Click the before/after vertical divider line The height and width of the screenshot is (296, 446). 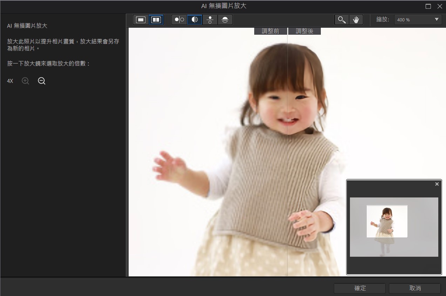(x=288, y=158)
